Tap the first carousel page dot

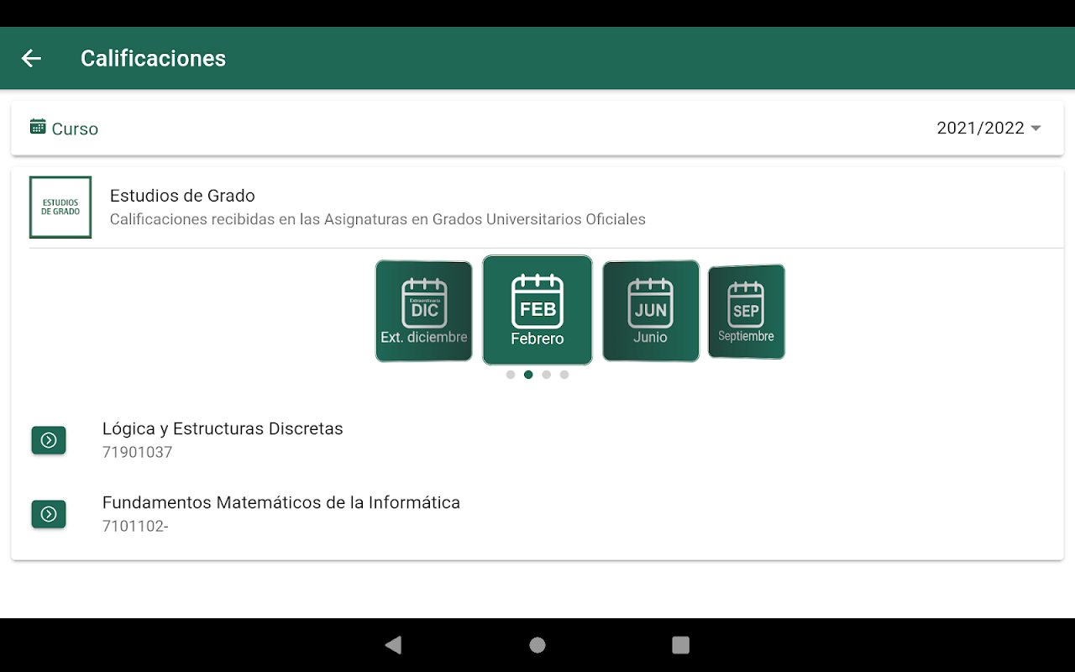[511, 375]
